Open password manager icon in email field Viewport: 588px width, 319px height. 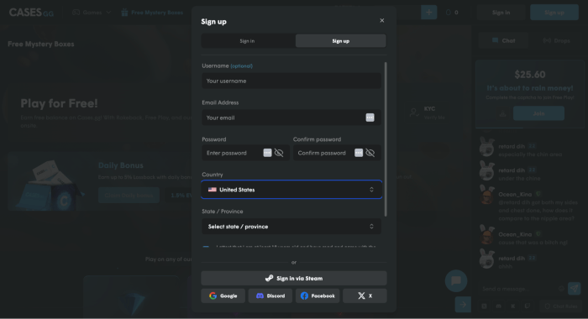[x=370, y=118]
